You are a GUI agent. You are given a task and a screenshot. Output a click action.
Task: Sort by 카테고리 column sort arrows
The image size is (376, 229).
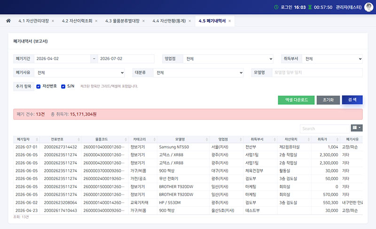coord(155,139)
